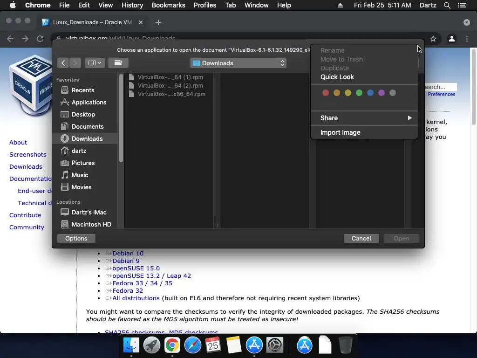Open the Notes app in dock
Screen dimensions: 477x358
[234, 345]
